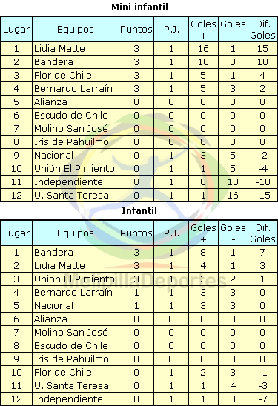Select Molino San José in the Infantil table

pyautogui.click(x=71, y=332)
